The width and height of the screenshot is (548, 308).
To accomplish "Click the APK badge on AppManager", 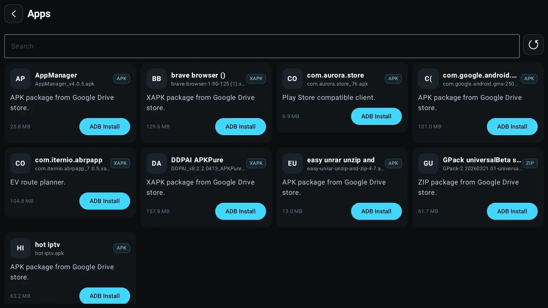I will click(122, 79).
